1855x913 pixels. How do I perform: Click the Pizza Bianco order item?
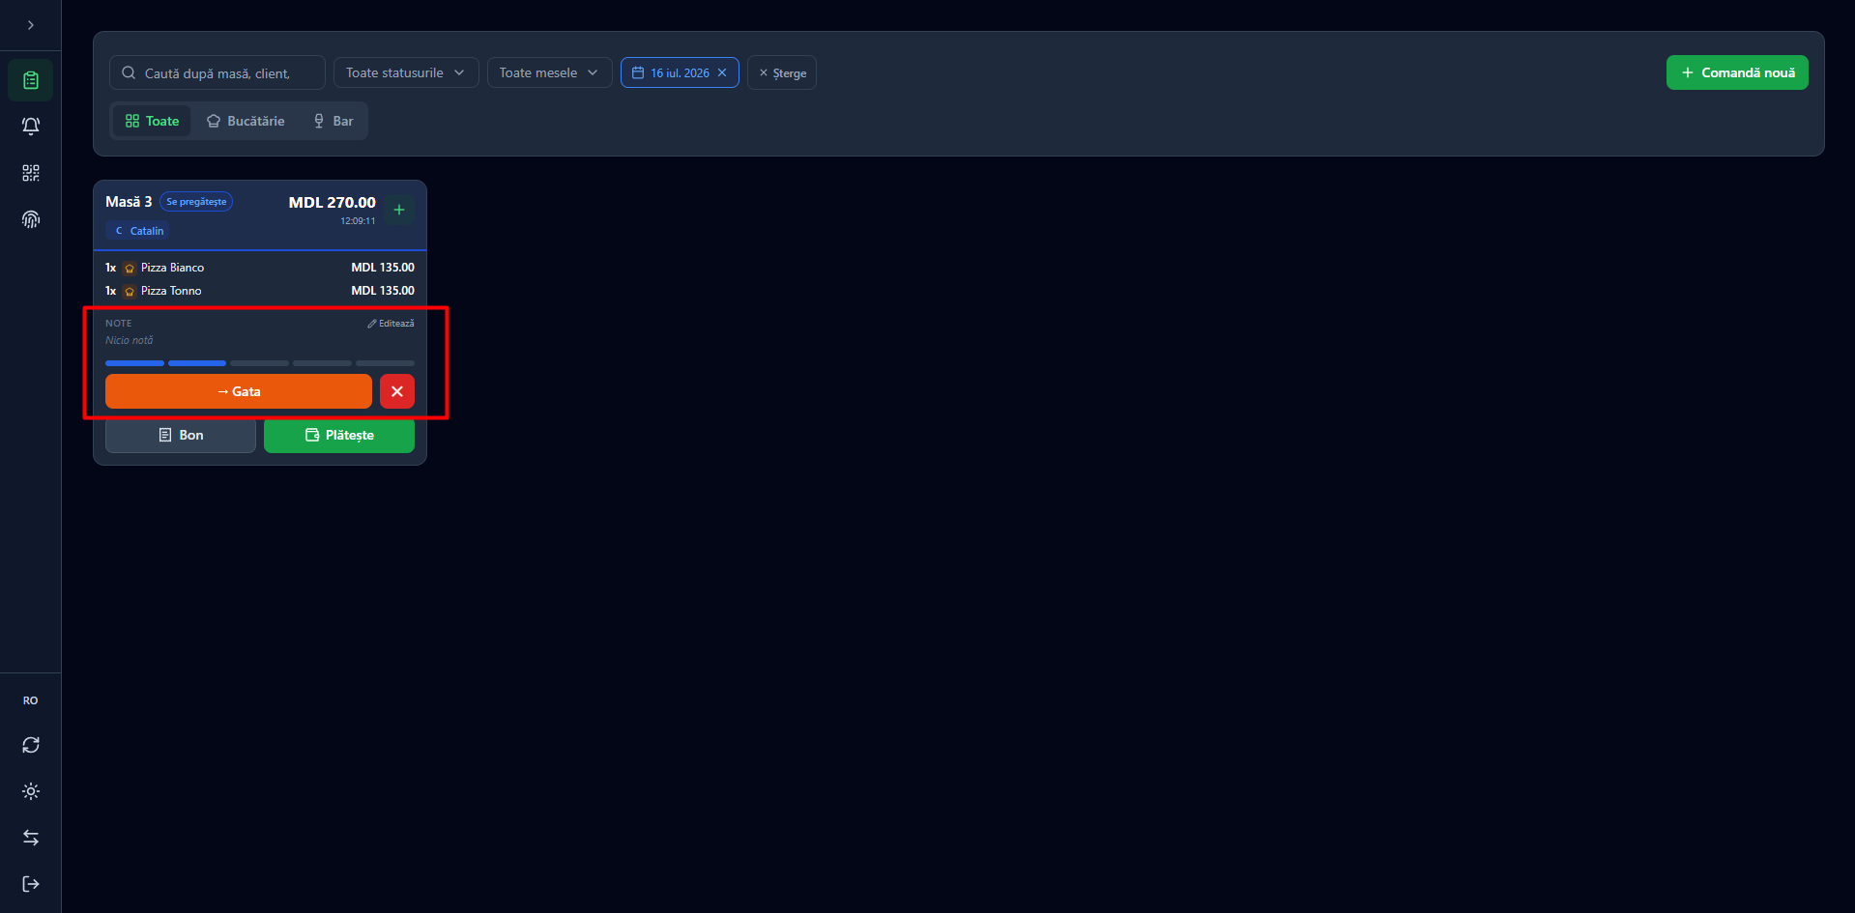260,268
